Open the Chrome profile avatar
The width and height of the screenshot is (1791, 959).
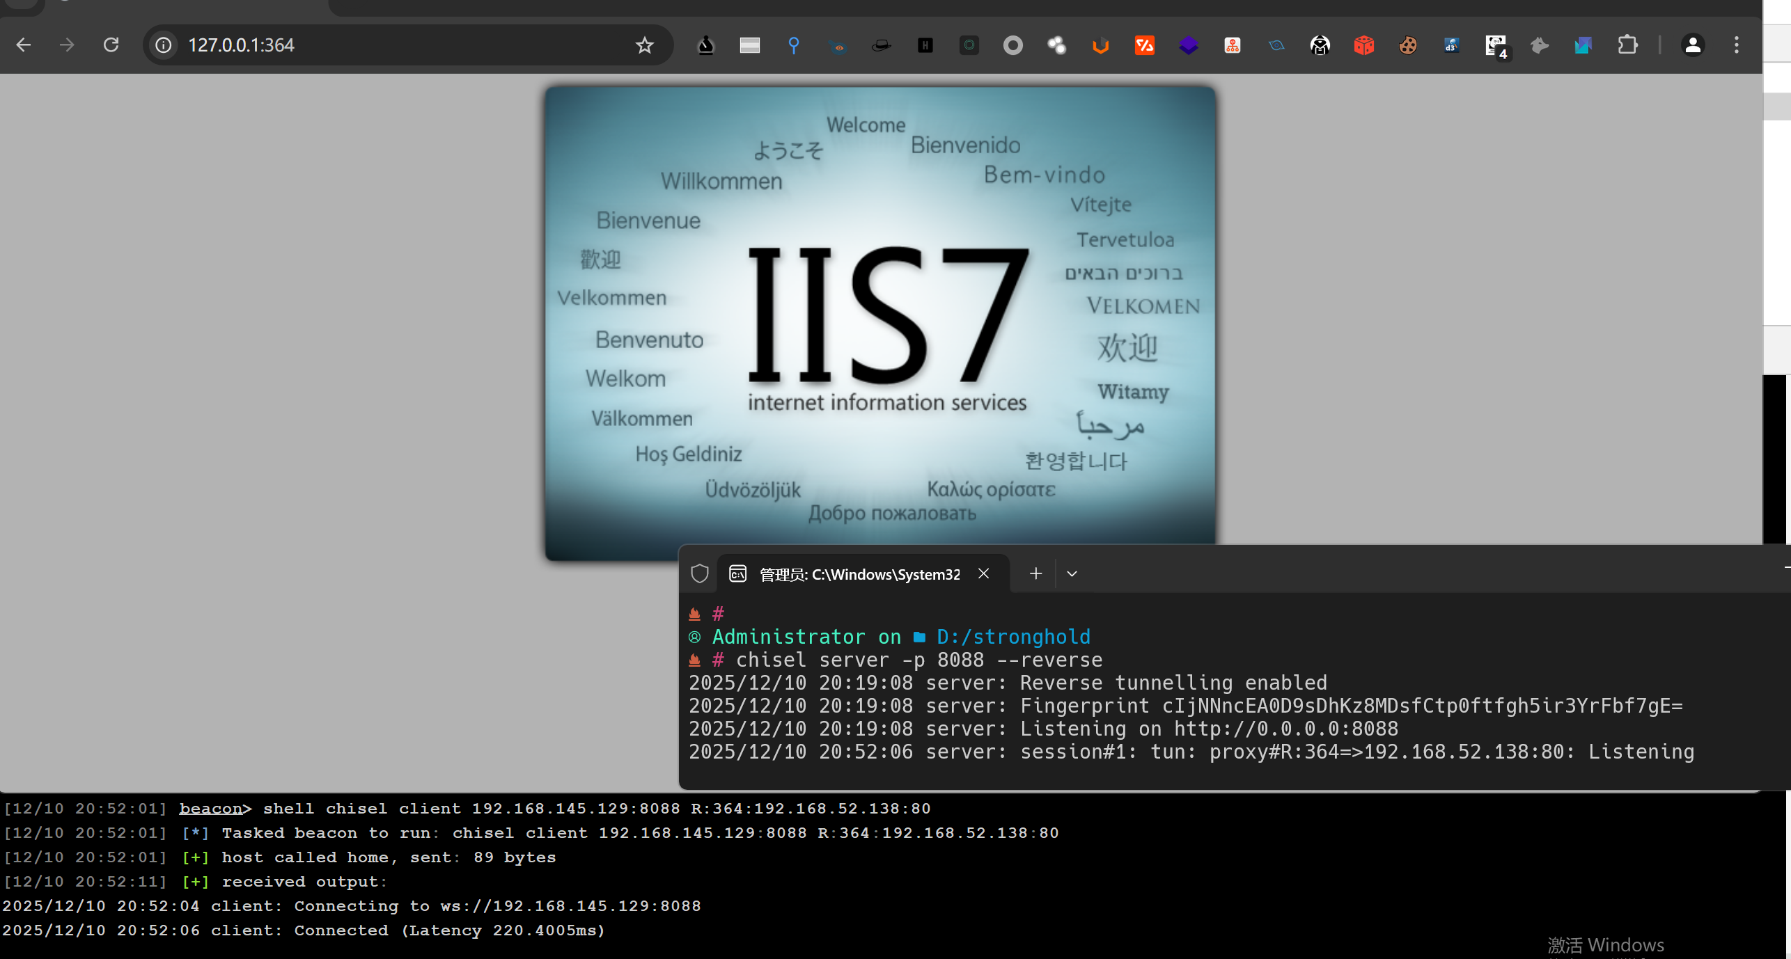(x=1692, y=45)
